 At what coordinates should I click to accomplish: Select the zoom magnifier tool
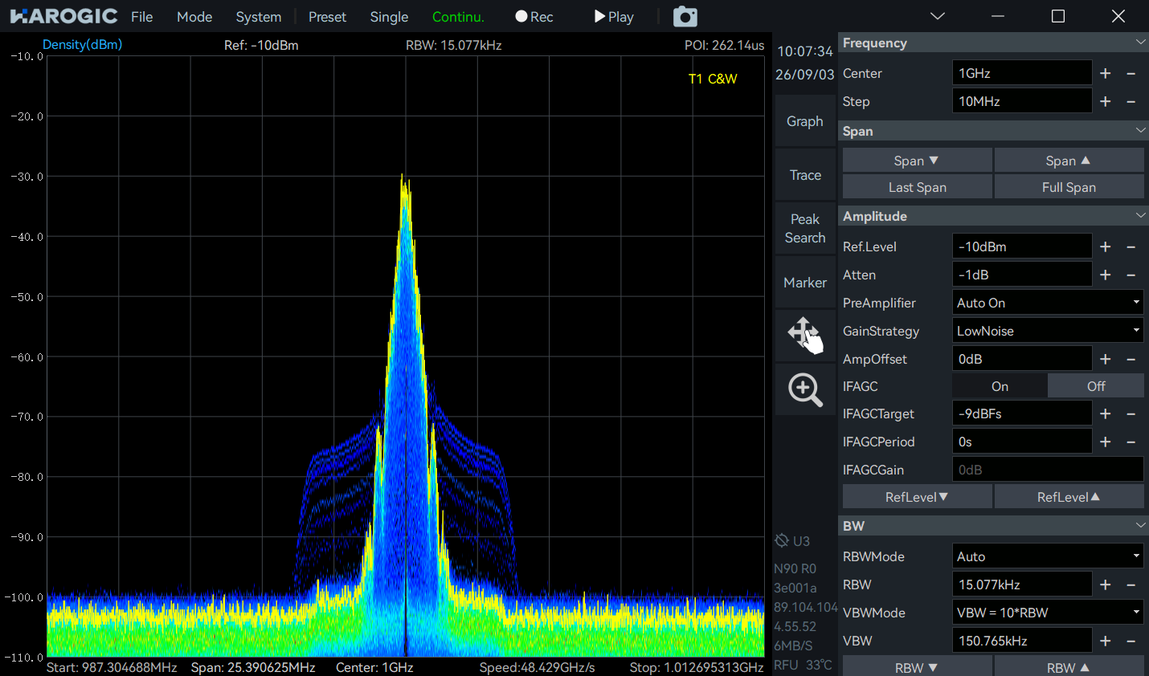coord(805,390)
